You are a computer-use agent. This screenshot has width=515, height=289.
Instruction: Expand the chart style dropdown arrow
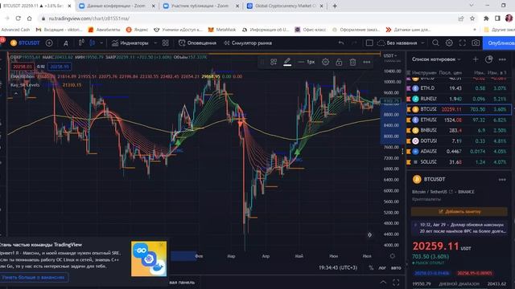pyautogui.click(x=101, y=43)
